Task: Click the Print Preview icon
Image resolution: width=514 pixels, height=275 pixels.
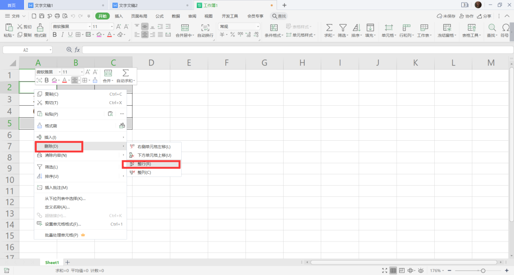Action: coord(65,16)
